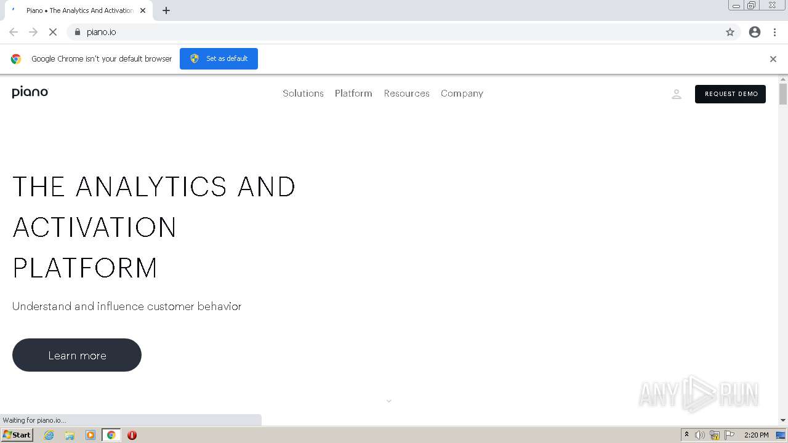Close the Piano browser tab
This screenshot has width=788, height=443.
[143, 10]
